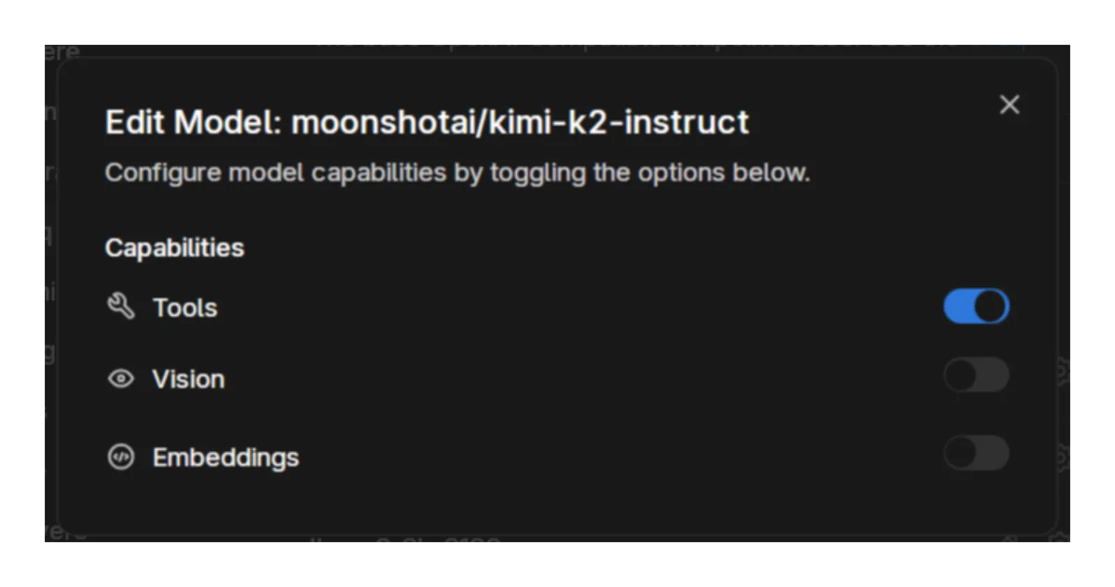Image resolution: width=1115 pixels, height=587 pixels.
Task: Click the Capabilities section heading
Action: [174, 247]
